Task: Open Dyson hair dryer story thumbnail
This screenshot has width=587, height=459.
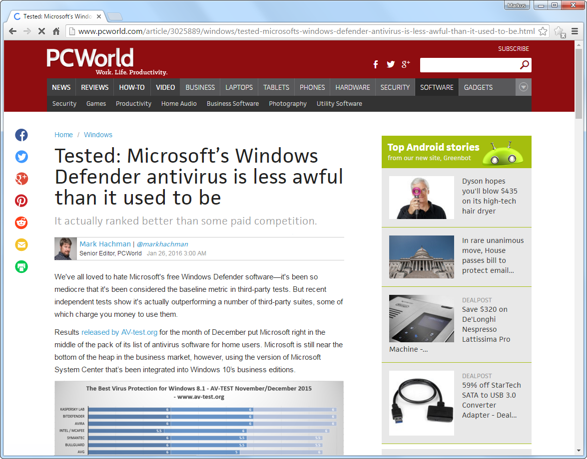Action: [x=421, y=198]
